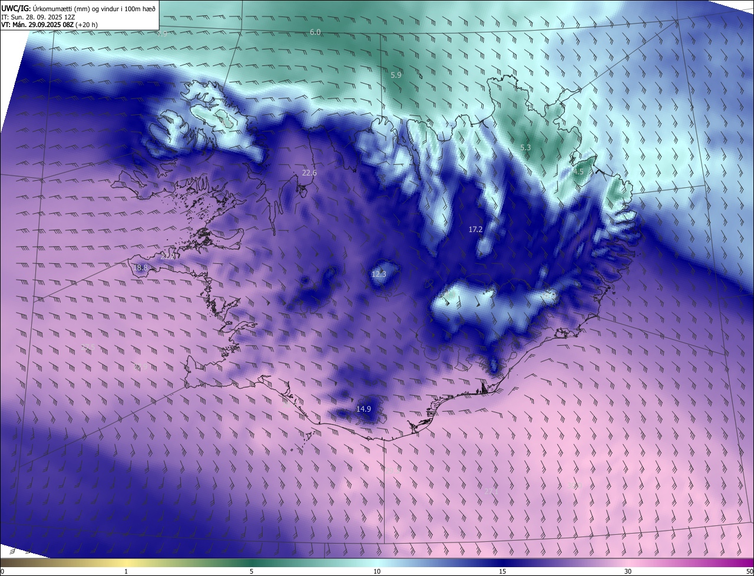Click the 27.5 value over the western sea
The image size is (754, 576).
[87, 347]
